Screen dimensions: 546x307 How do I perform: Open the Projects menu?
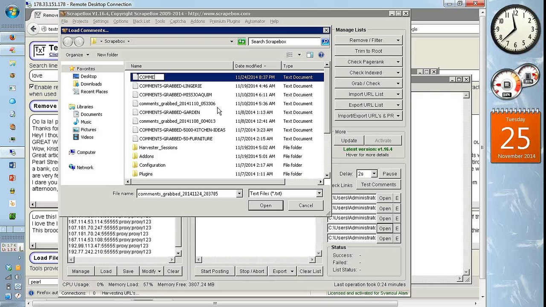(x=80, y=21)
